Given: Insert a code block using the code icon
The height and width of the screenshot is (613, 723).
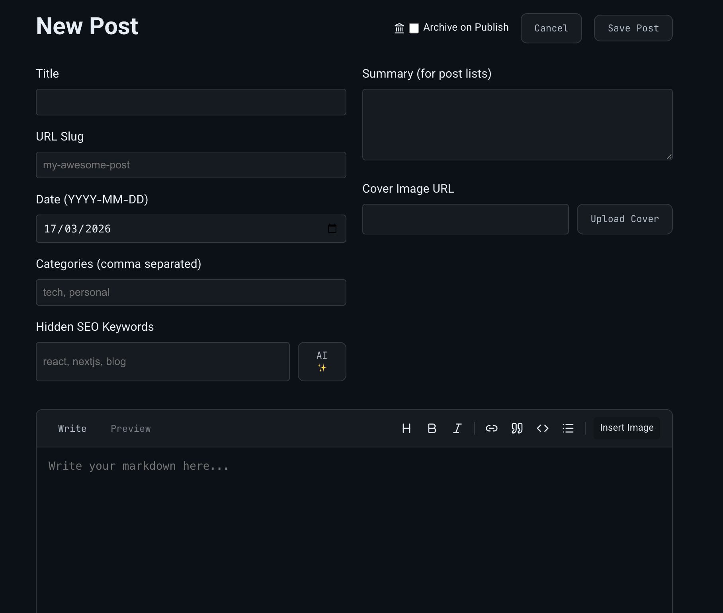Looking at the screenshot, I should tap(542, 428).
